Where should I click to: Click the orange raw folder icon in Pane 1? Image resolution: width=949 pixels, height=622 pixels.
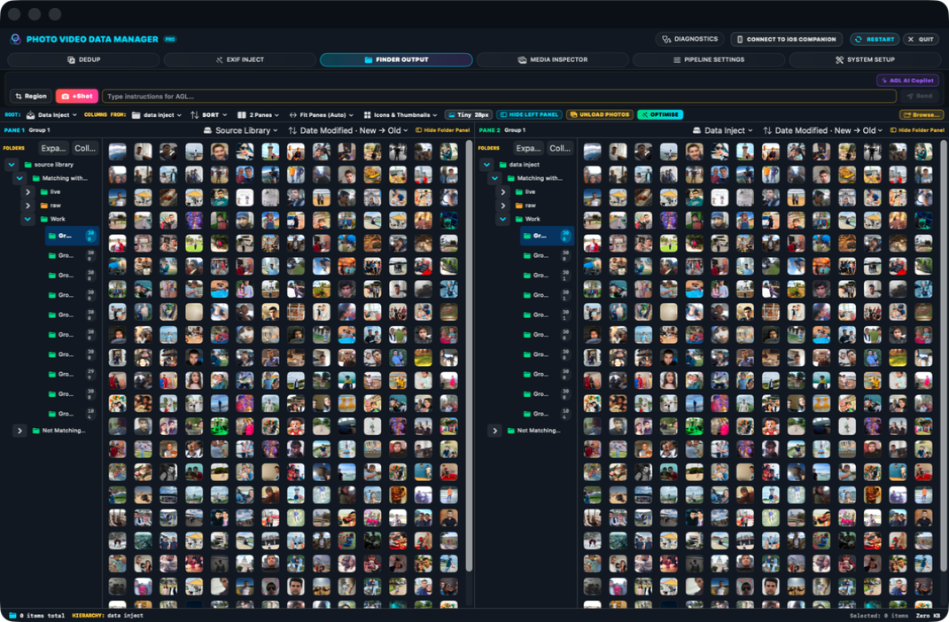click(44, 206)
